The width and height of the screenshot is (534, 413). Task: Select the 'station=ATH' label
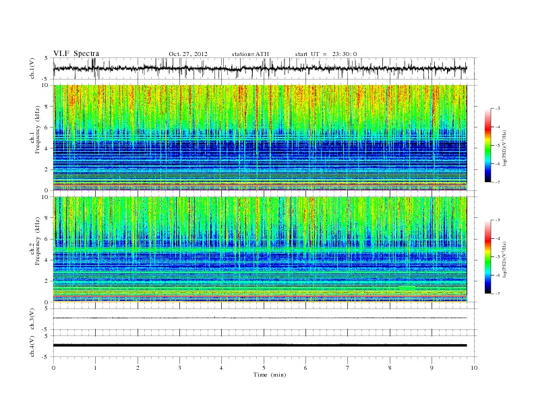click(x=250, y=54)
